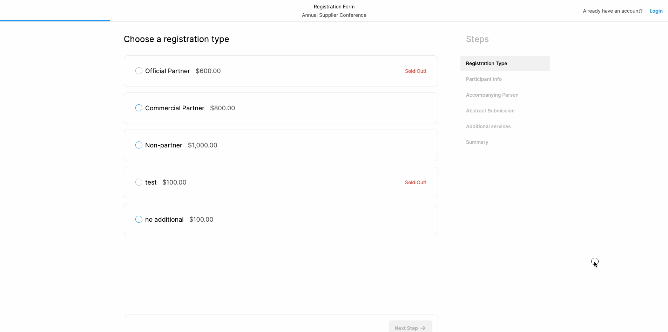Open the Summary step
The image size is (668, 332).
tap(477, 142)
